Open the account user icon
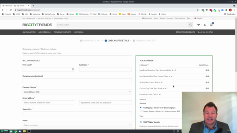Screen dimensions: 237x133 point(205,25)
